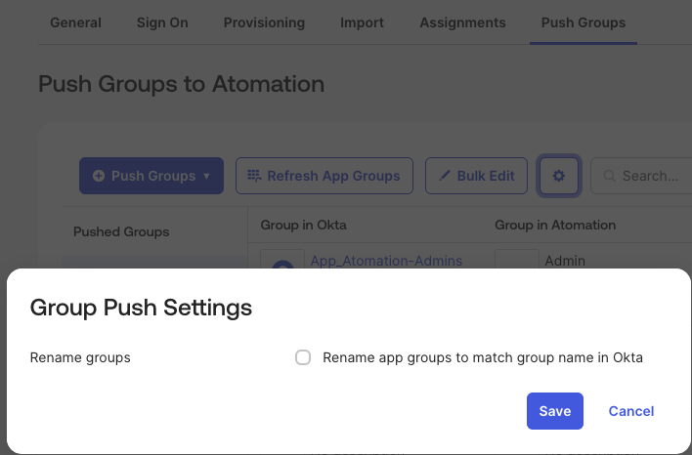This screenshot has height=455, width=692.
Task: Select the Push Groups tab
Action: click(583, 22)
